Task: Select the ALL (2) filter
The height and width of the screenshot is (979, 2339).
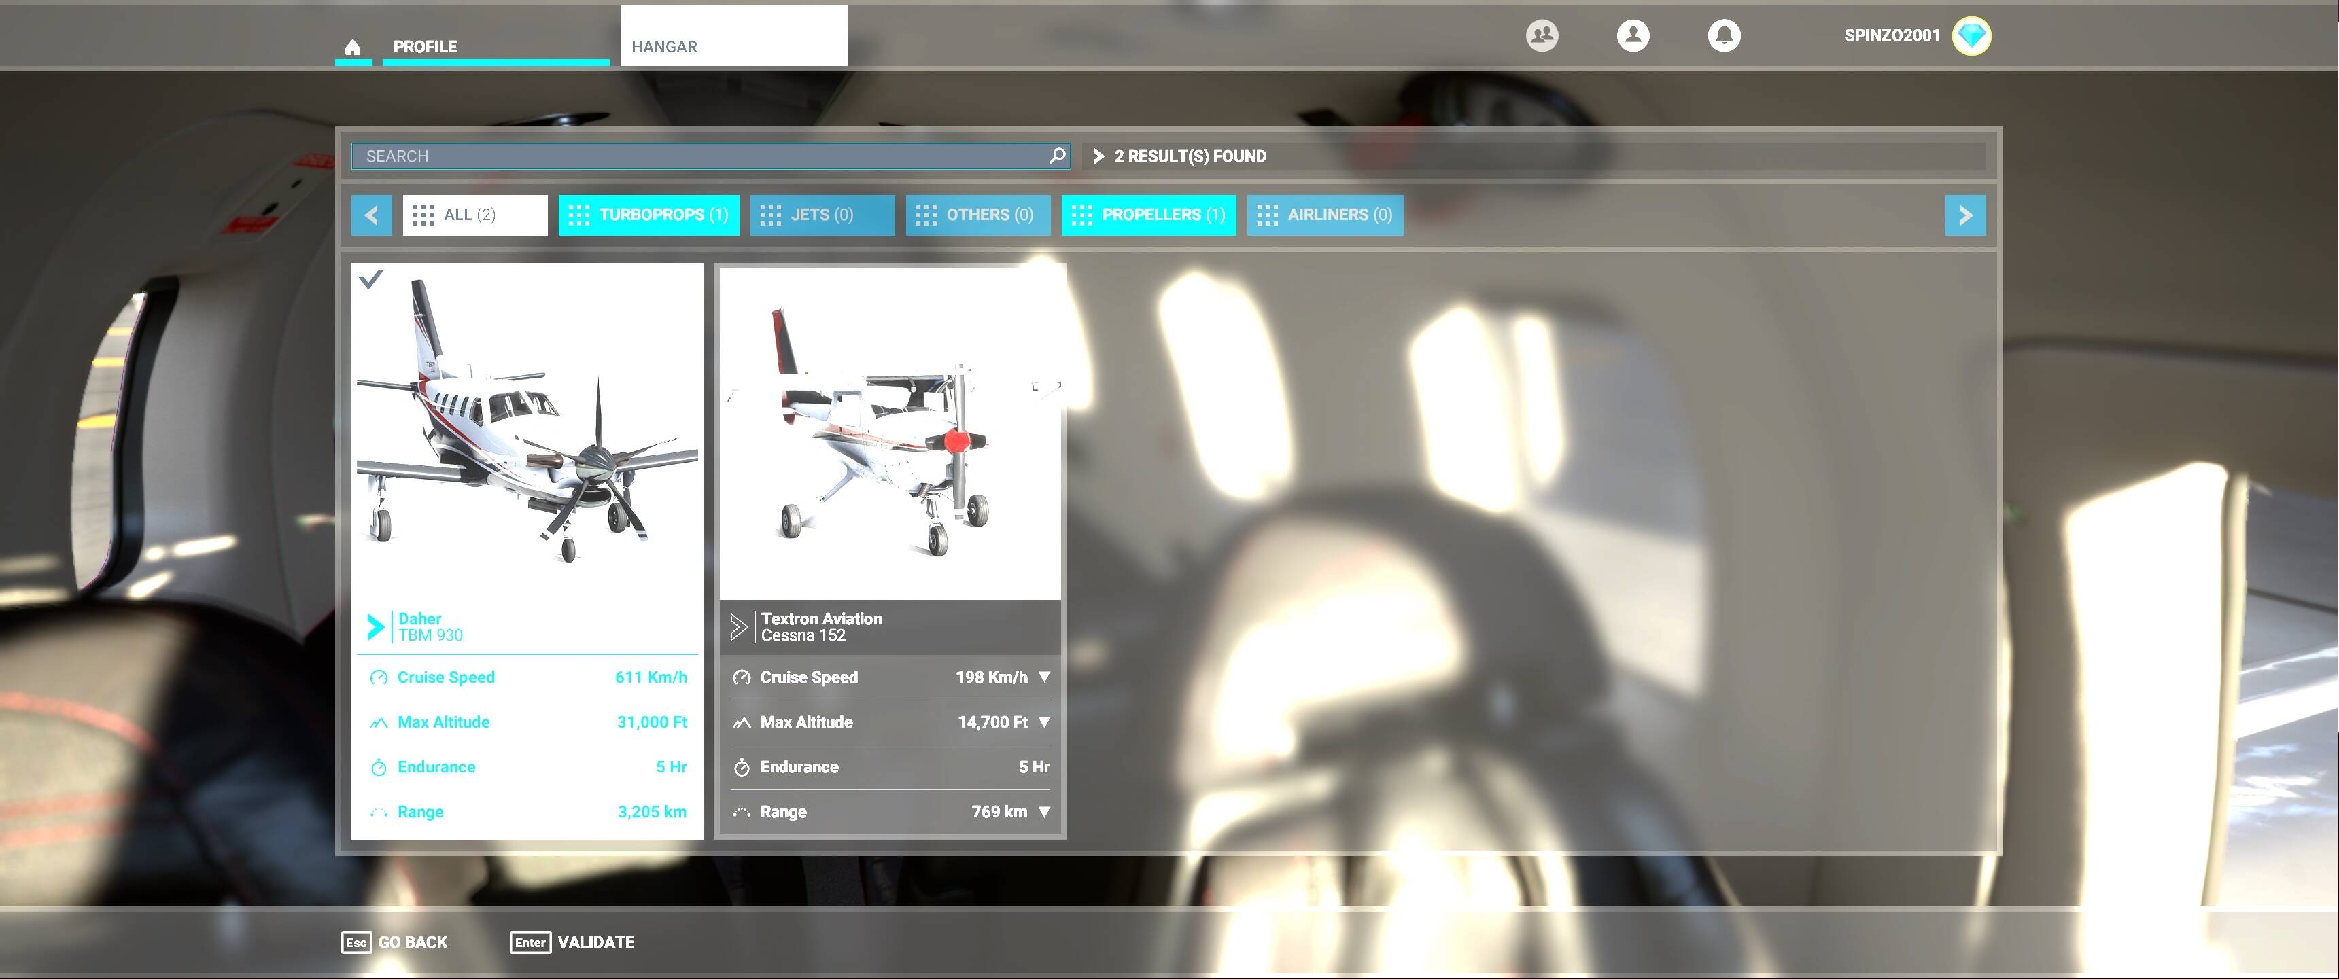Action: pos(475,215)
